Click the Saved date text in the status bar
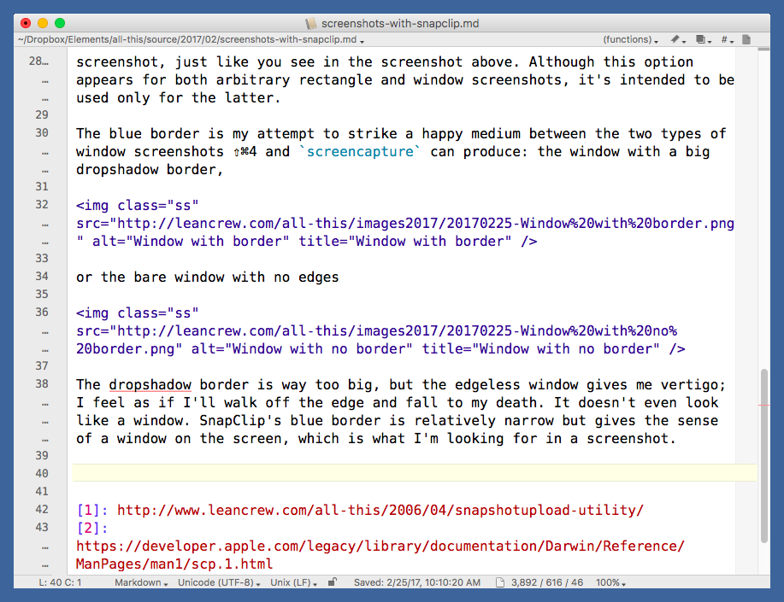Viewport: 784px width, 602px height. tap(416, 582)
